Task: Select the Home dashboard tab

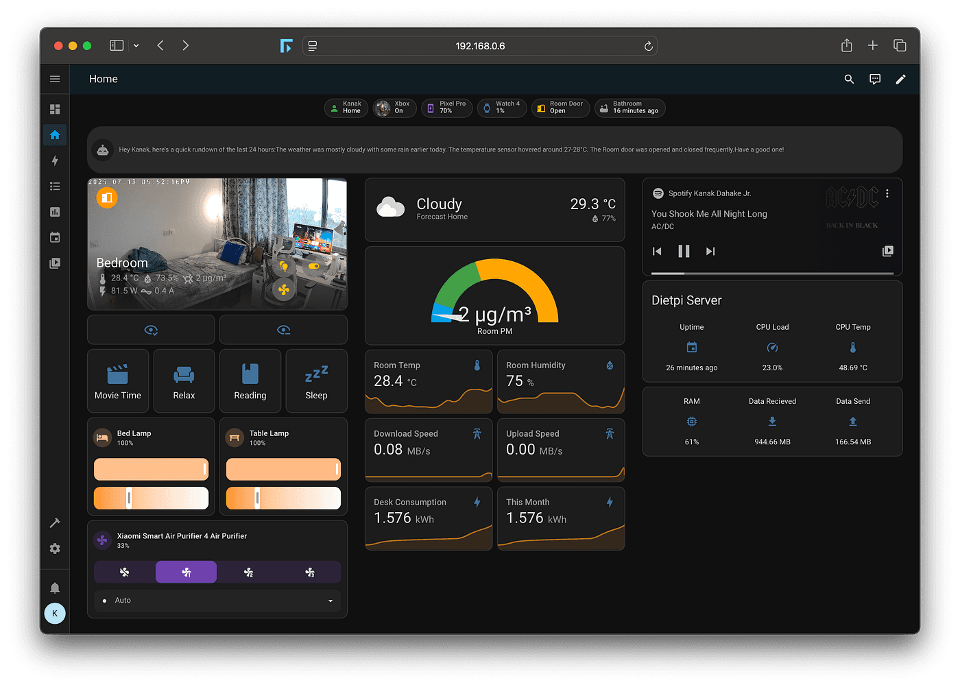Action: click(103, 79)
